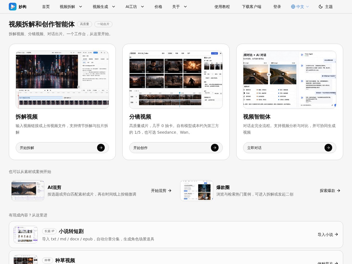Screen dimensions: 352x264
Task: Click the AI混剪 title
Action: pos(54,187)
